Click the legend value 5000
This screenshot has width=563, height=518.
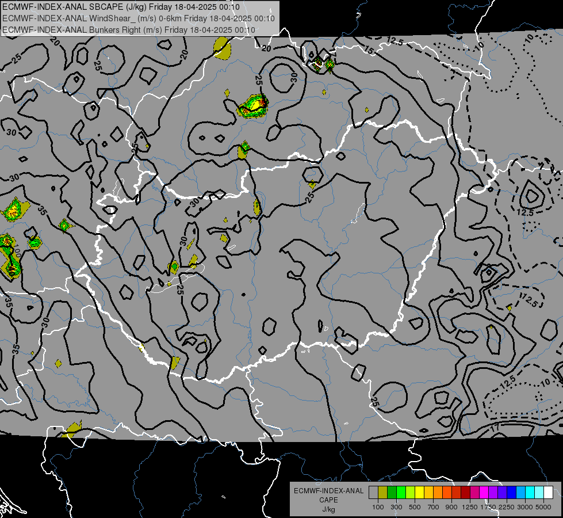tap(543, 507)
